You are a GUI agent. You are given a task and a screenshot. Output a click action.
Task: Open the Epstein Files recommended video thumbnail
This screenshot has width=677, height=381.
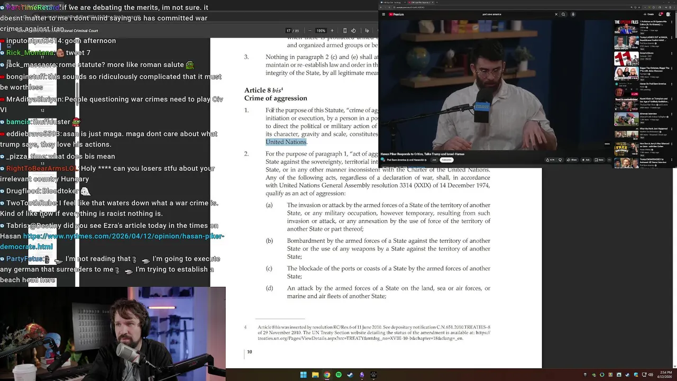pyautogui.click(x=626, y=26)
